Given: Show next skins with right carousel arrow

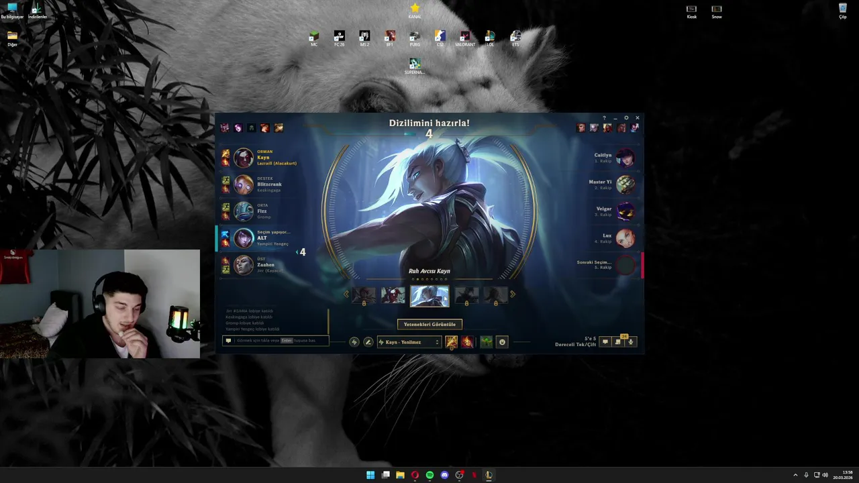Looking at the screenshot, I should [x=513, y=294].
